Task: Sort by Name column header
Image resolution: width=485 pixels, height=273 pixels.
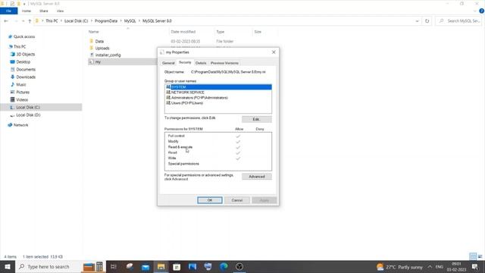Action: [x=93, y=32]
